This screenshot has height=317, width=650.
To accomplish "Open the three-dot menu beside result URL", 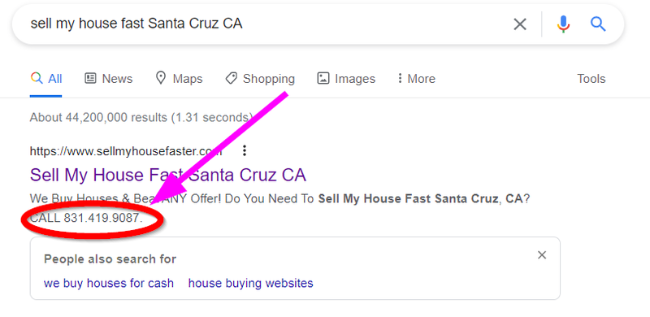I will point(245,150).
